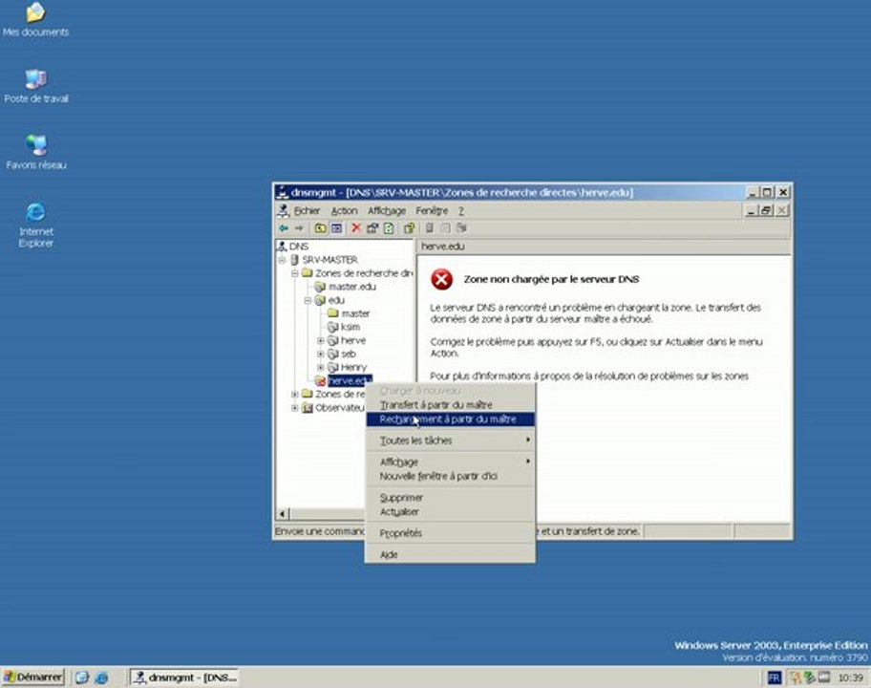Choose Supprimer in context menu

pyautogui.click(x=450, y=498)
